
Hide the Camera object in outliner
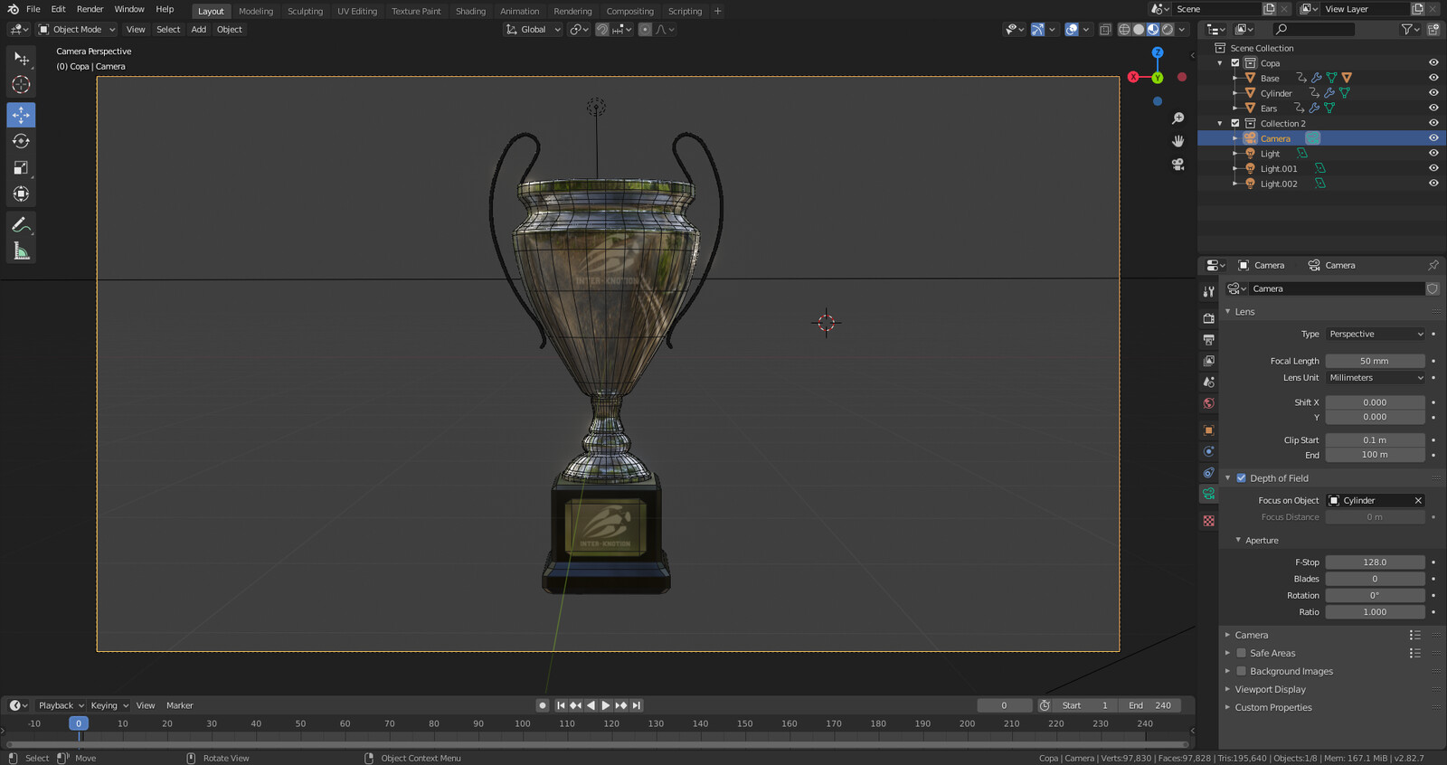(x=1433, y=138)
